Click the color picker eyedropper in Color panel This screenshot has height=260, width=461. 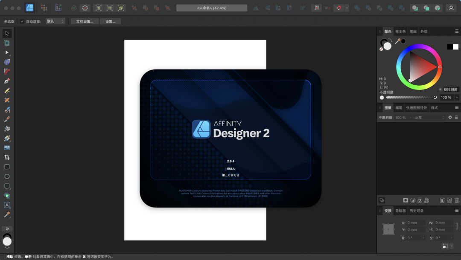pyautogui.click(x=397, y=41)
